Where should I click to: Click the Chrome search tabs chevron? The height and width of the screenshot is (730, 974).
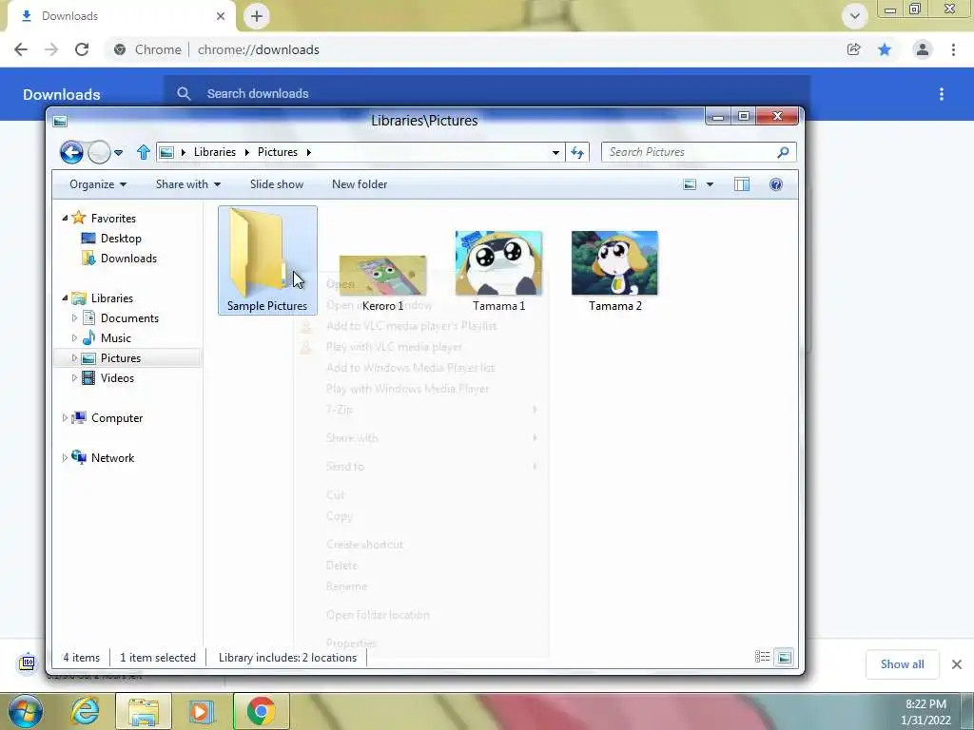point(855,16)
